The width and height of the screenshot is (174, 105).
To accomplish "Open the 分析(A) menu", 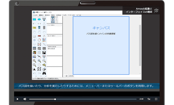I will click(59, 15).
